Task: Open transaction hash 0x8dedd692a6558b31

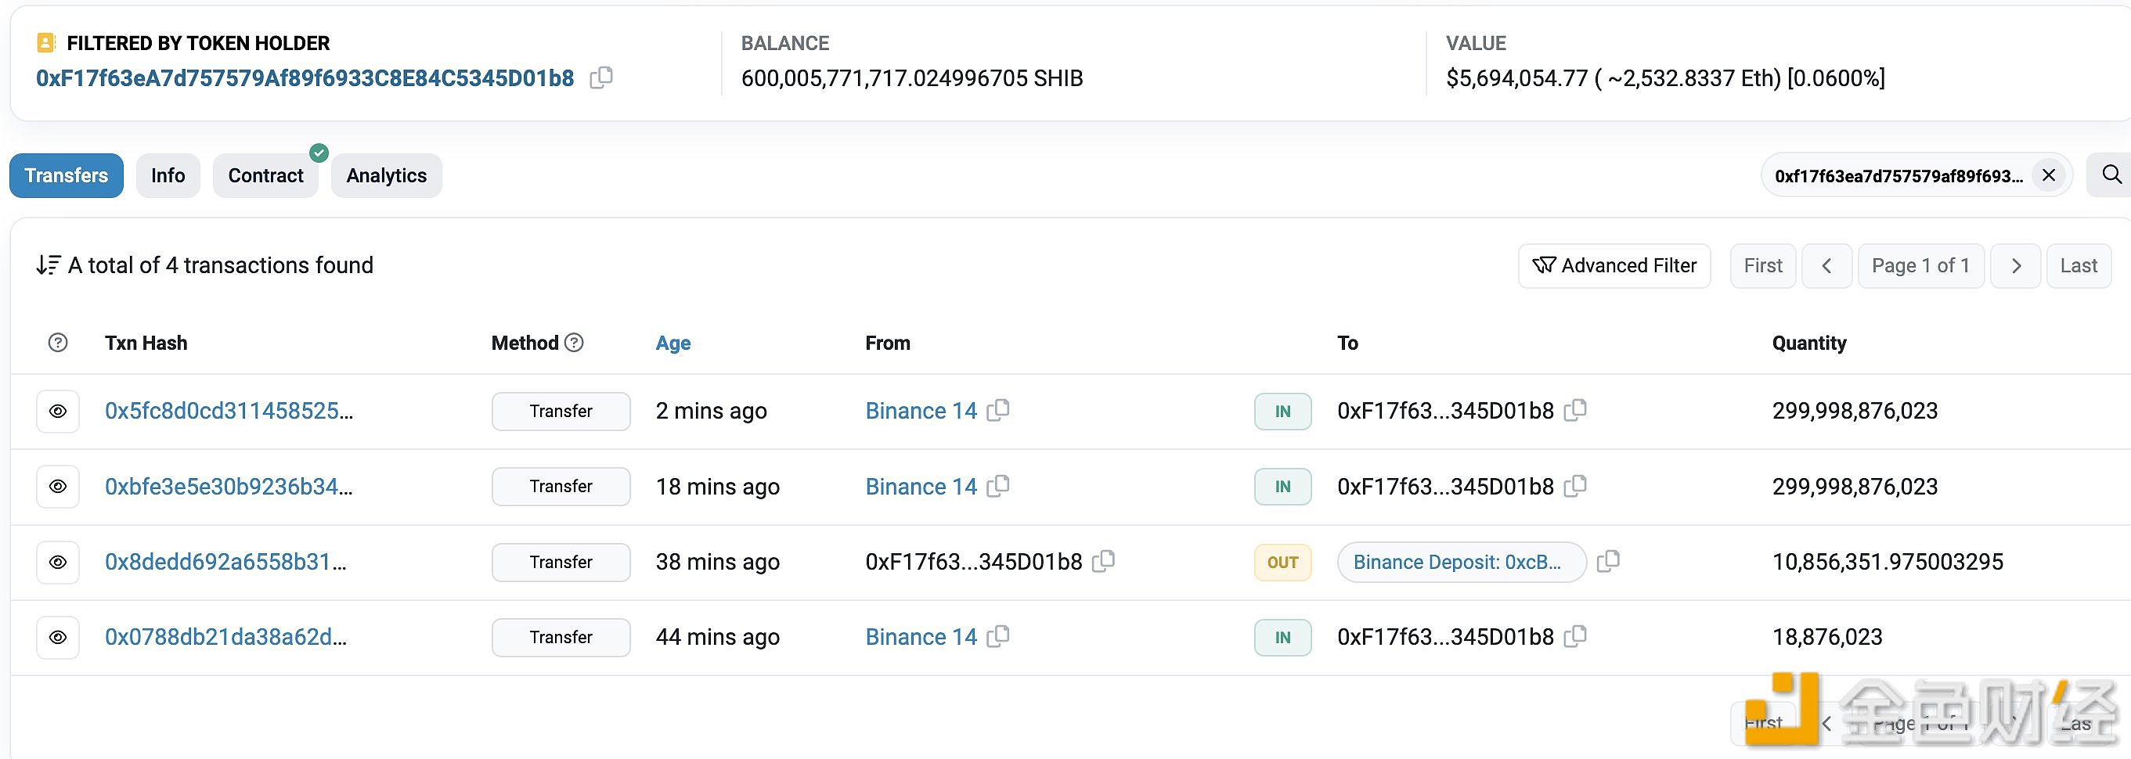Action: tap(225, 561)
